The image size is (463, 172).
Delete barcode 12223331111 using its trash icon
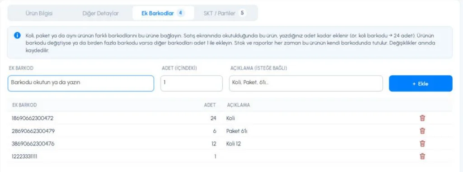[422, 156]
